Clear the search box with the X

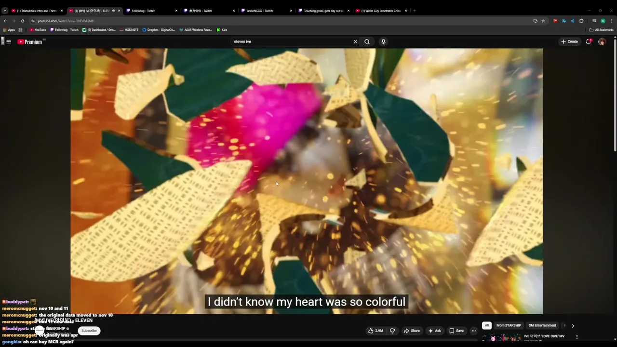coord(356,41)
